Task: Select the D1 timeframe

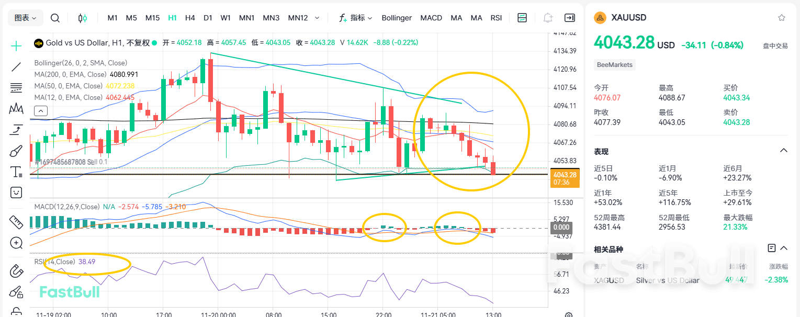Action: (208, 18)
